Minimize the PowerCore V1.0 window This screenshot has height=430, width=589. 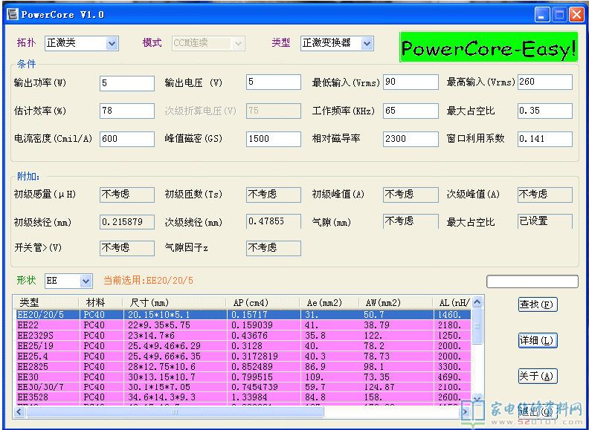click(542, 15)
